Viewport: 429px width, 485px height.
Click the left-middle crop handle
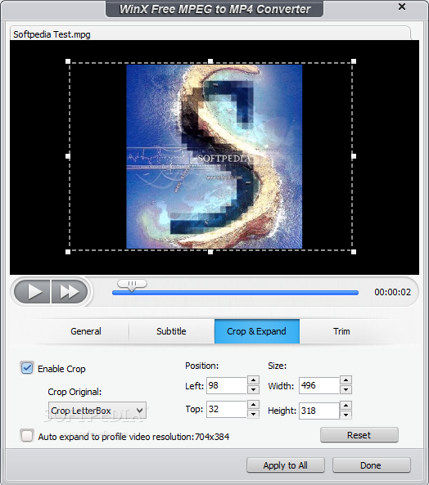68,156
